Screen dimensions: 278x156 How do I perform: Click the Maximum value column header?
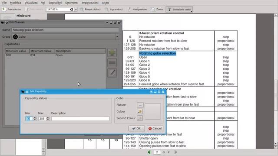tap(42, 51)
